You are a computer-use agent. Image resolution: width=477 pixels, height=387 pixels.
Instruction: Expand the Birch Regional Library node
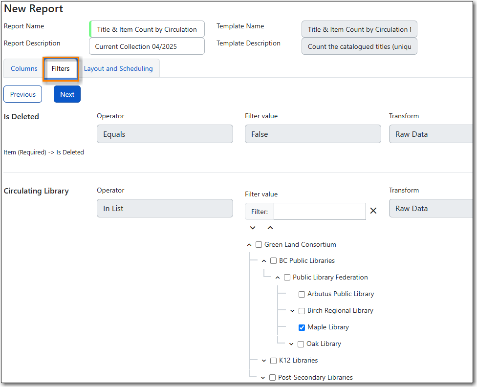pyautogui.click(x=292, y=311)
